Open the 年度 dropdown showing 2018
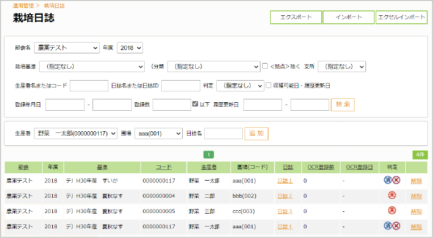This screenshot has width=433, height=238. click(x=130, y=48)
